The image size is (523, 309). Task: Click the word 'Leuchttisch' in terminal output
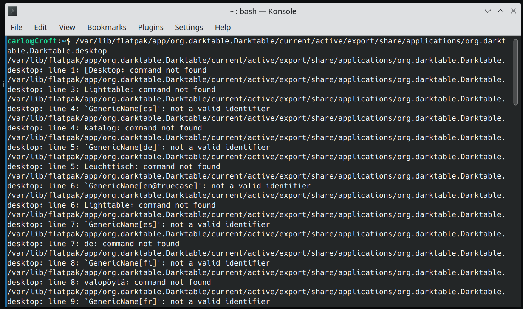(x=109, y=166)
